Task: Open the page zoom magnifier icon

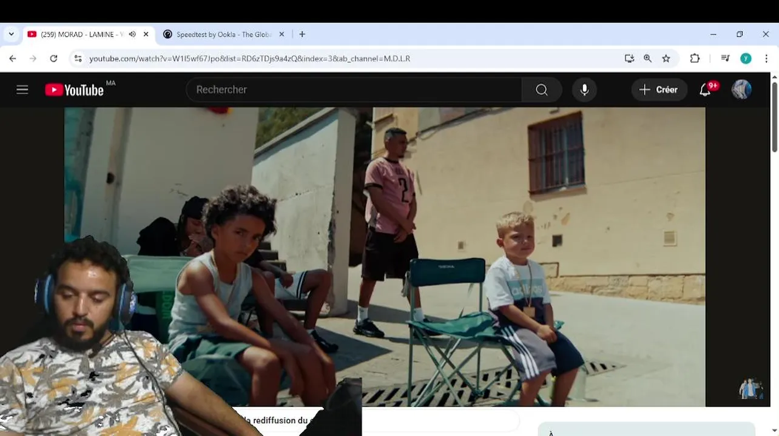Action: coord(648,59)
